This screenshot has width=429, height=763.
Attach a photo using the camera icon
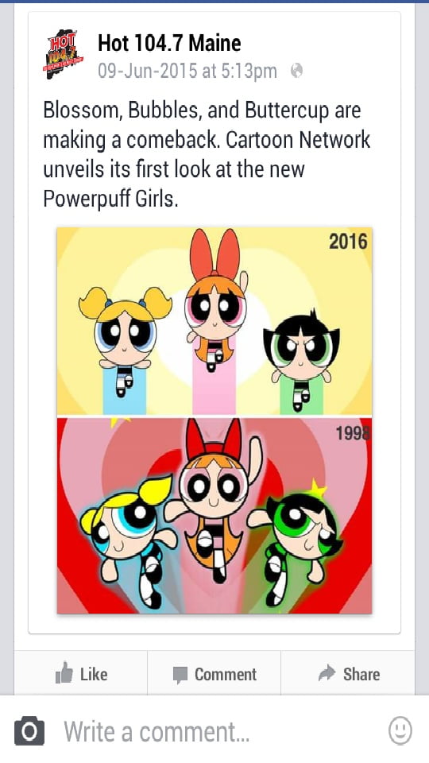pyautogui.click(x=29, y=731)
